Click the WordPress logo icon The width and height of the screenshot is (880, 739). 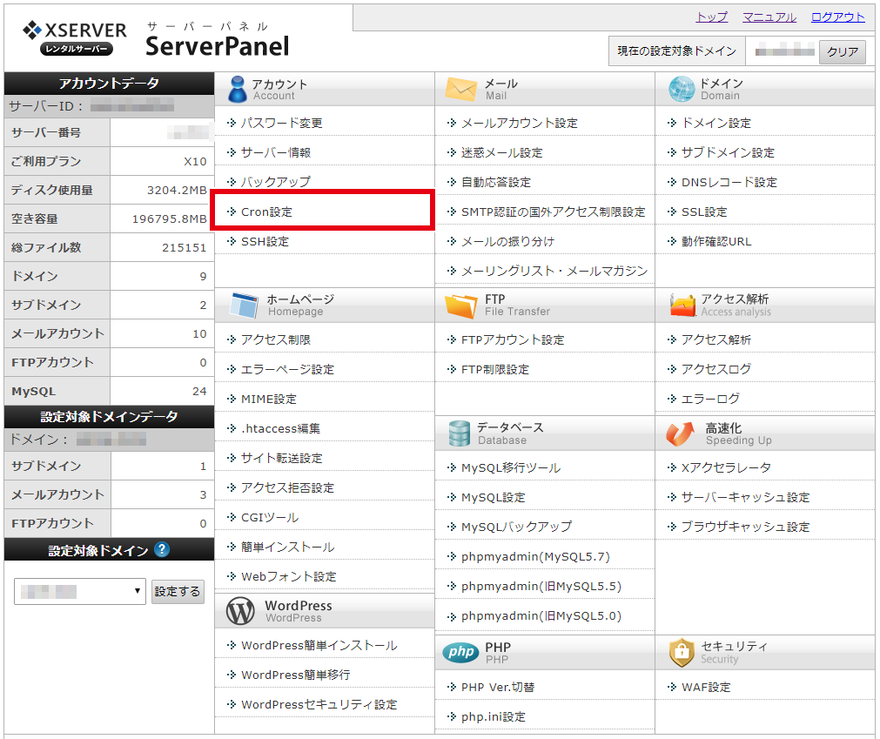(x=240, y=611)
